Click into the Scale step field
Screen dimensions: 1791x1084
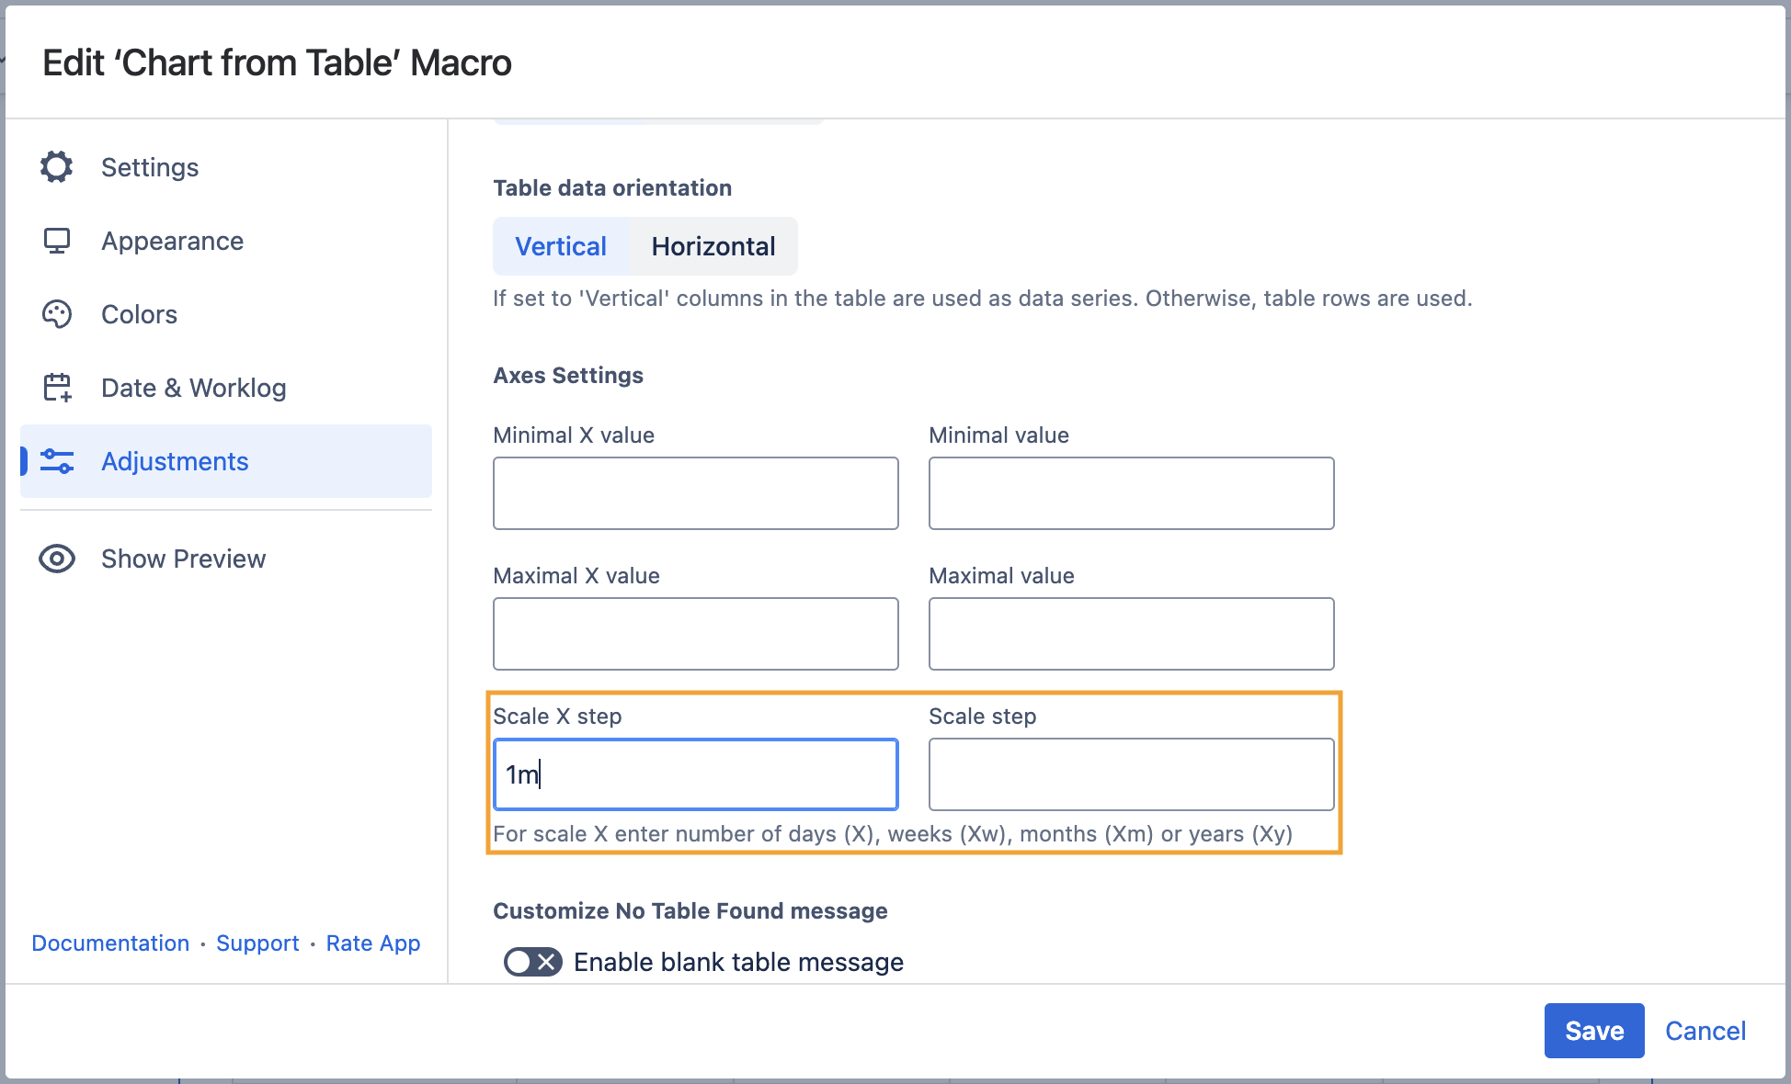point(1131,774)
